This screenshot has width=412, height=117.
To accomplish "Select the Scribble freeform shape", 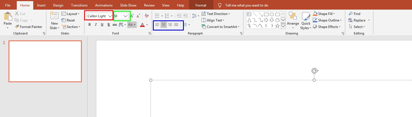I will pyautogui.click(x=249, y=26).
